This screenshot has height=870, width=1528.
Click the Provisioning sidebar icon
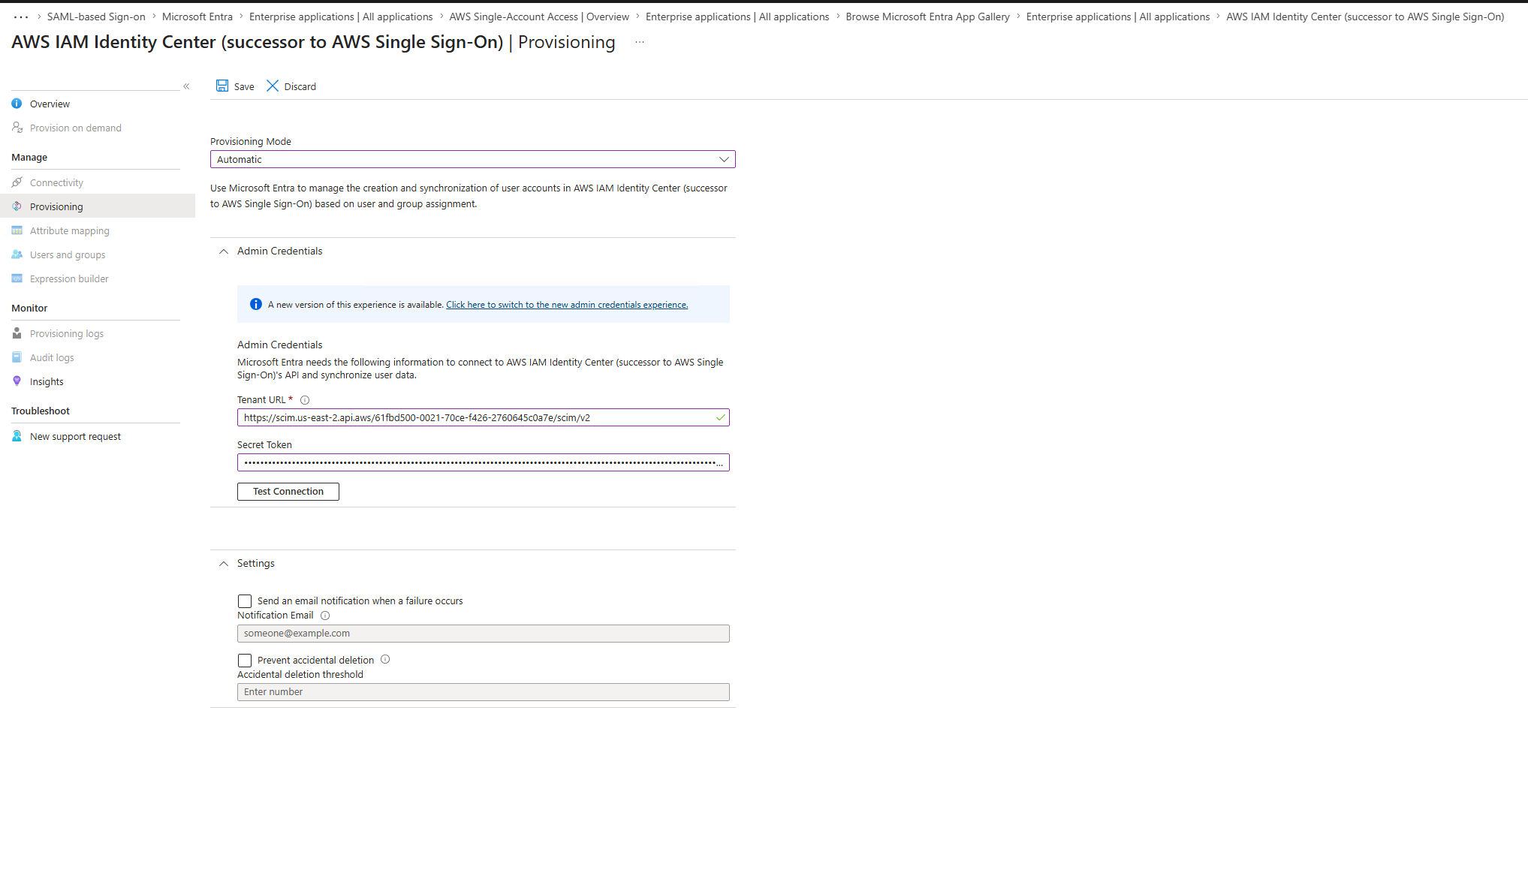(17, 206)
